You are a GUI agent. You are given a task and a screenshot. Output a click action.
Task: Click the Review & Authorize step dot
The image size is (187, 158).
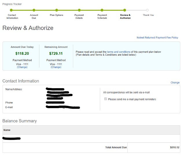coord(124,10)
